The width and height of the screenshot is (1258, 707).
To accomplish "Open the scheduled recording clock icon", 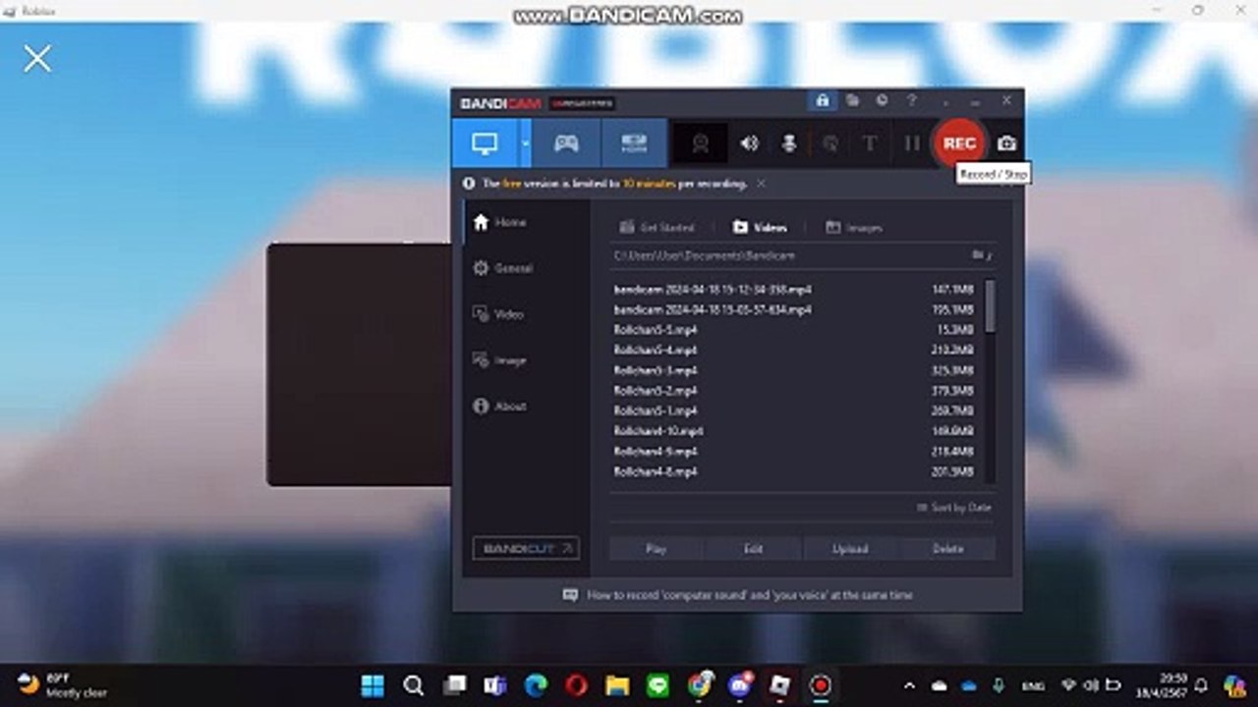I will [882, 101].
